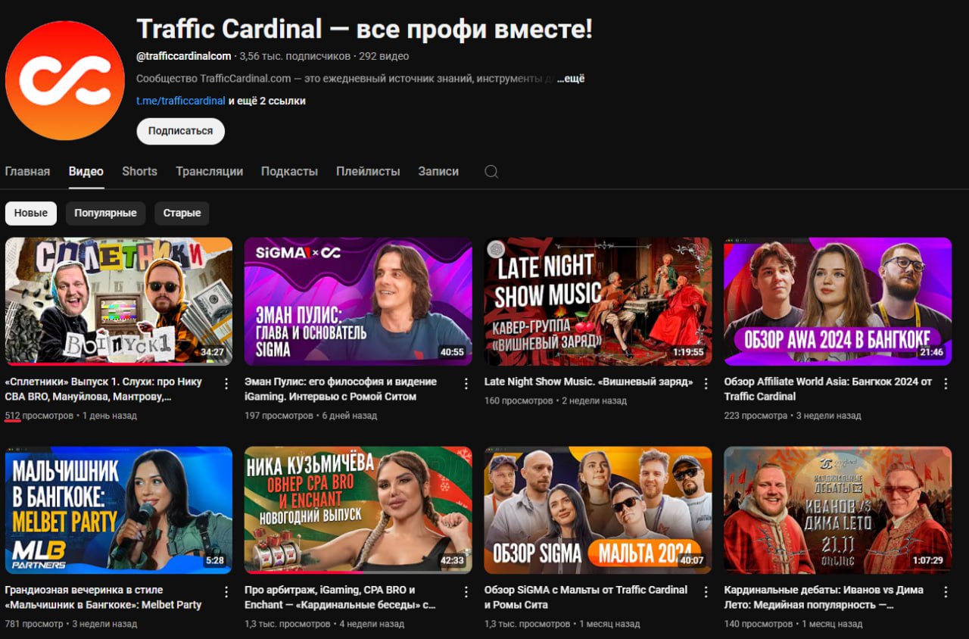The height and width of the screenshot is (639, 969).
Task: Click the Traffic Cardinal channel avatar logo
Action: (x=65, y=80)
